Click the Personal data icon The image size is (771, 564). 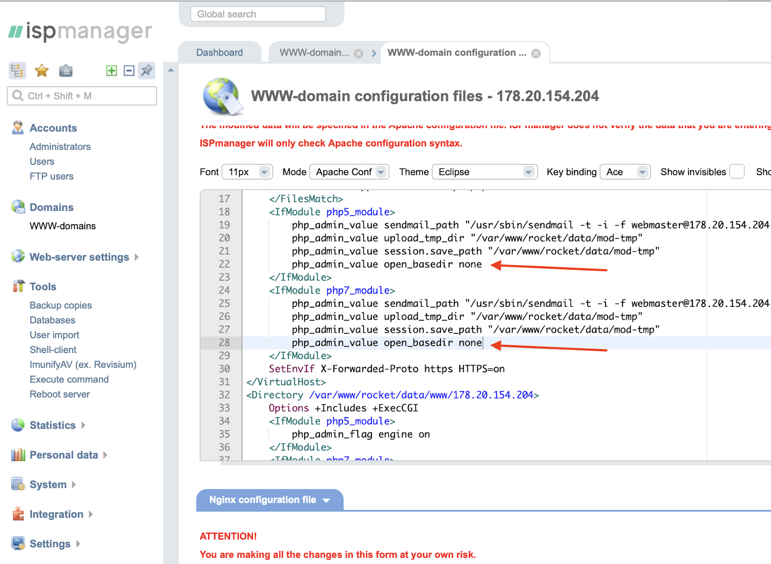point(18,455)
